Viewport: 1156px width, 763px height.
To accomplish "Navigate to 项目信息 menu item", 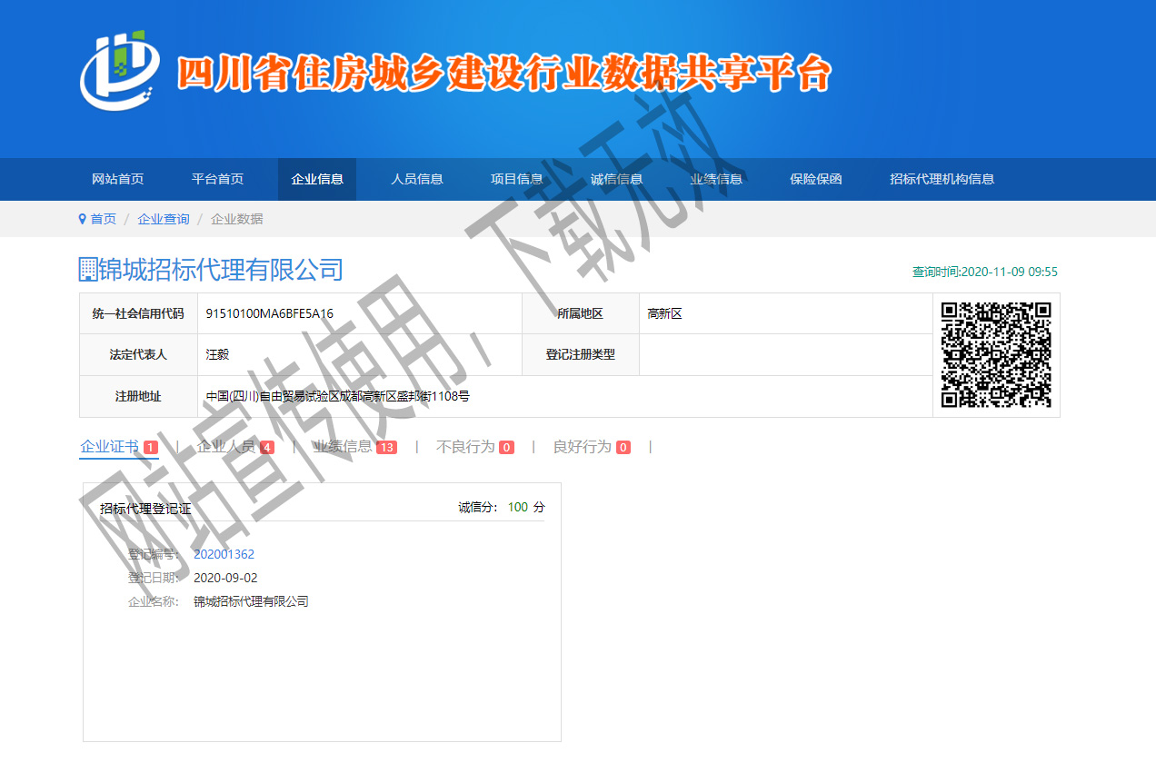I will coord(517,179).
